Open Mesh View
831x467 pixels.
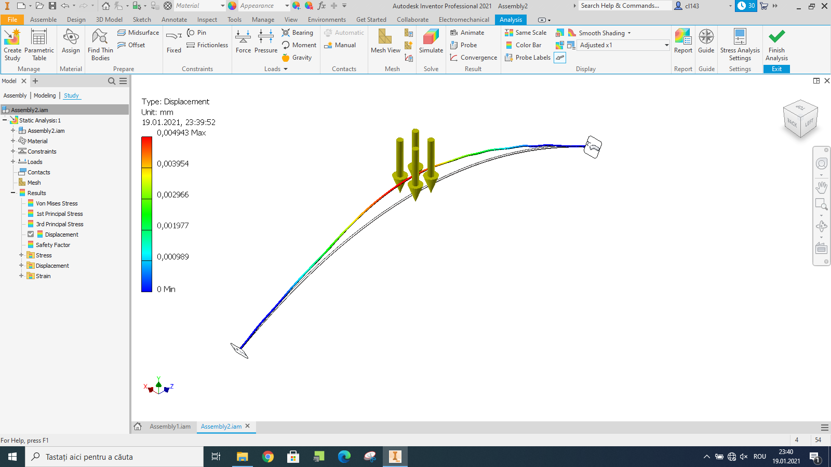click(385, 42)
